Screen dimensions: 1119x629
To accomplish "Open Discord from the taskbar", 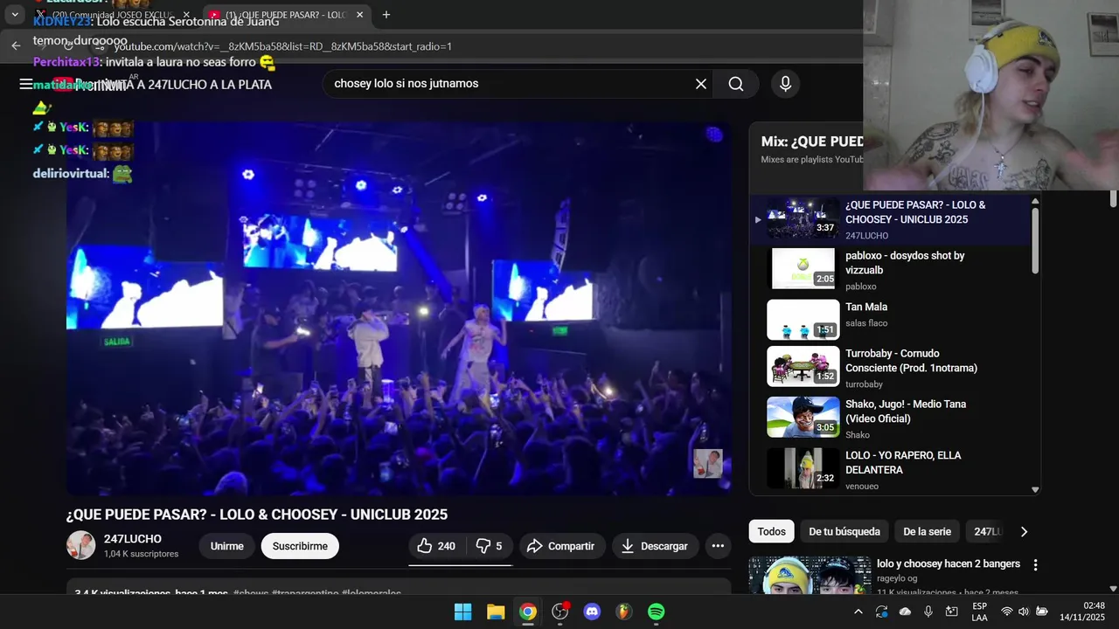I will coord(592,612).
